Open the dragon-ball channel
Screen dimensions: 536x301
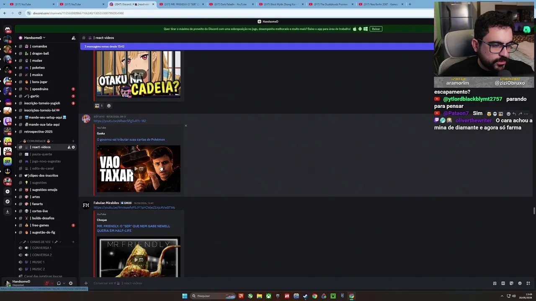(x=46, y=54)
